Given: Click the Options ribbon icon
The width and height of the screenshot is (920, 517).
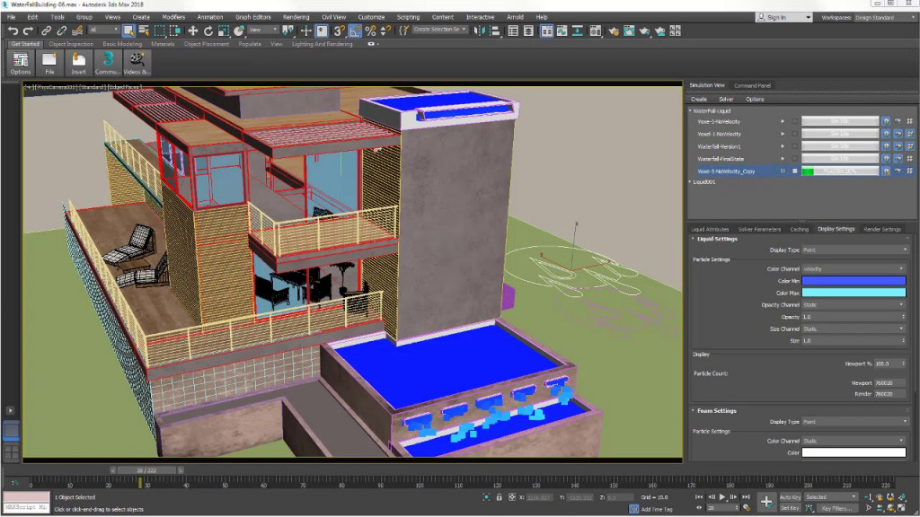Looking at the screenshot, I should point(20,63).
